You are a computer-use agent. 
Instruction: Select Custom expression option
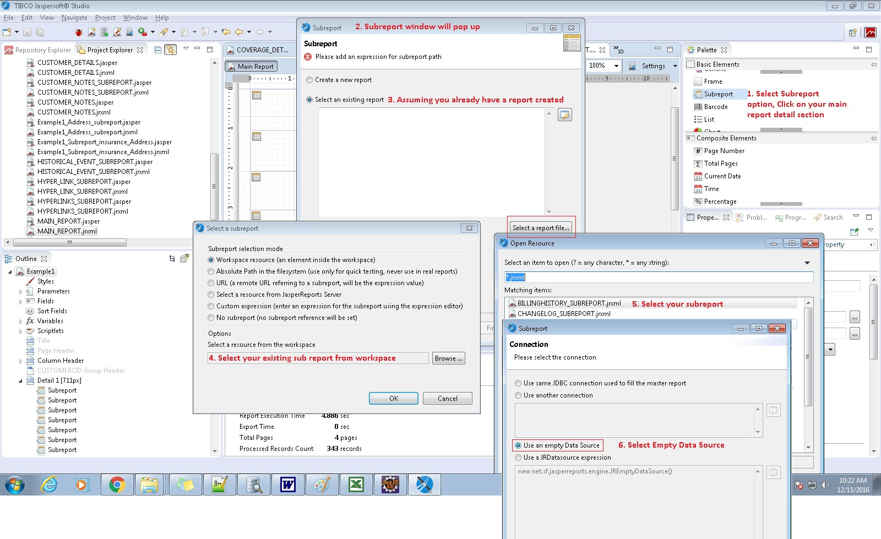coord(335,306)
